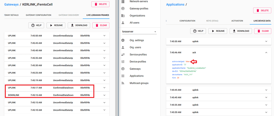This screenshot has width=274, height=116.
Task: Click the deviceName value "AUV_111"
Action: [188, 74]
